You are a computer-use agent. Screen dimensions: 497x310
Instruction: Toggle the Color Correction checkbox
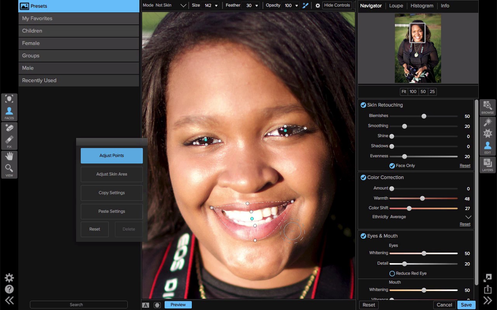point(363,177)
